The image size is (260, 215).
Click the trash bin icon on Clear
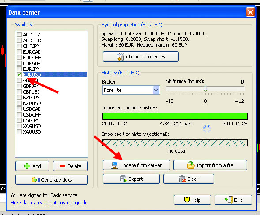[182, 179]
